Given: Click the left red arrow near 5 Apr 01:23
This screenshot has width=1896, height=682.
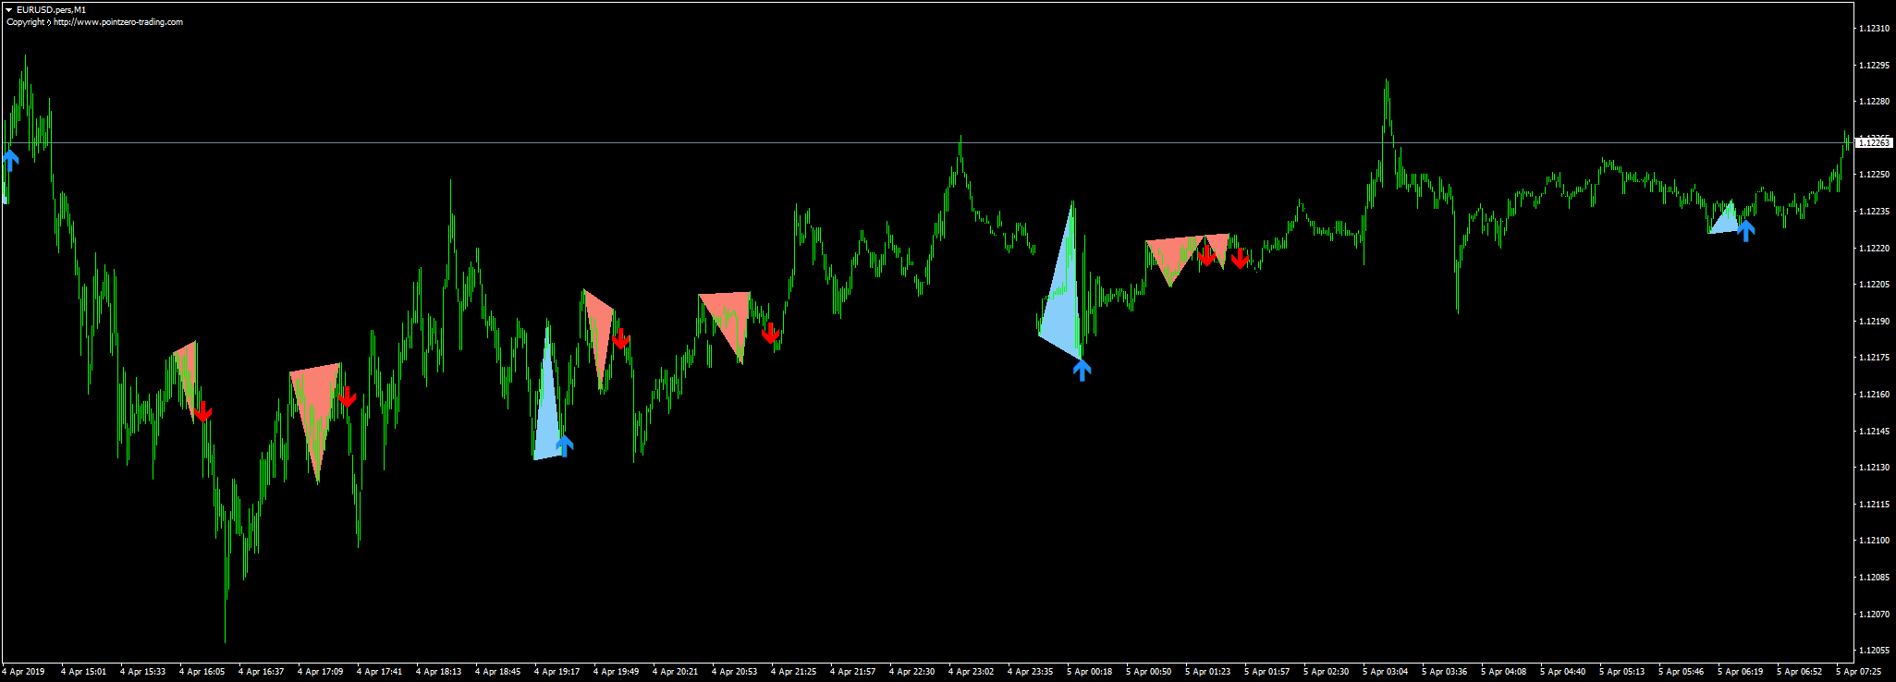Looking at the screenshot, I should [1206, 255].
